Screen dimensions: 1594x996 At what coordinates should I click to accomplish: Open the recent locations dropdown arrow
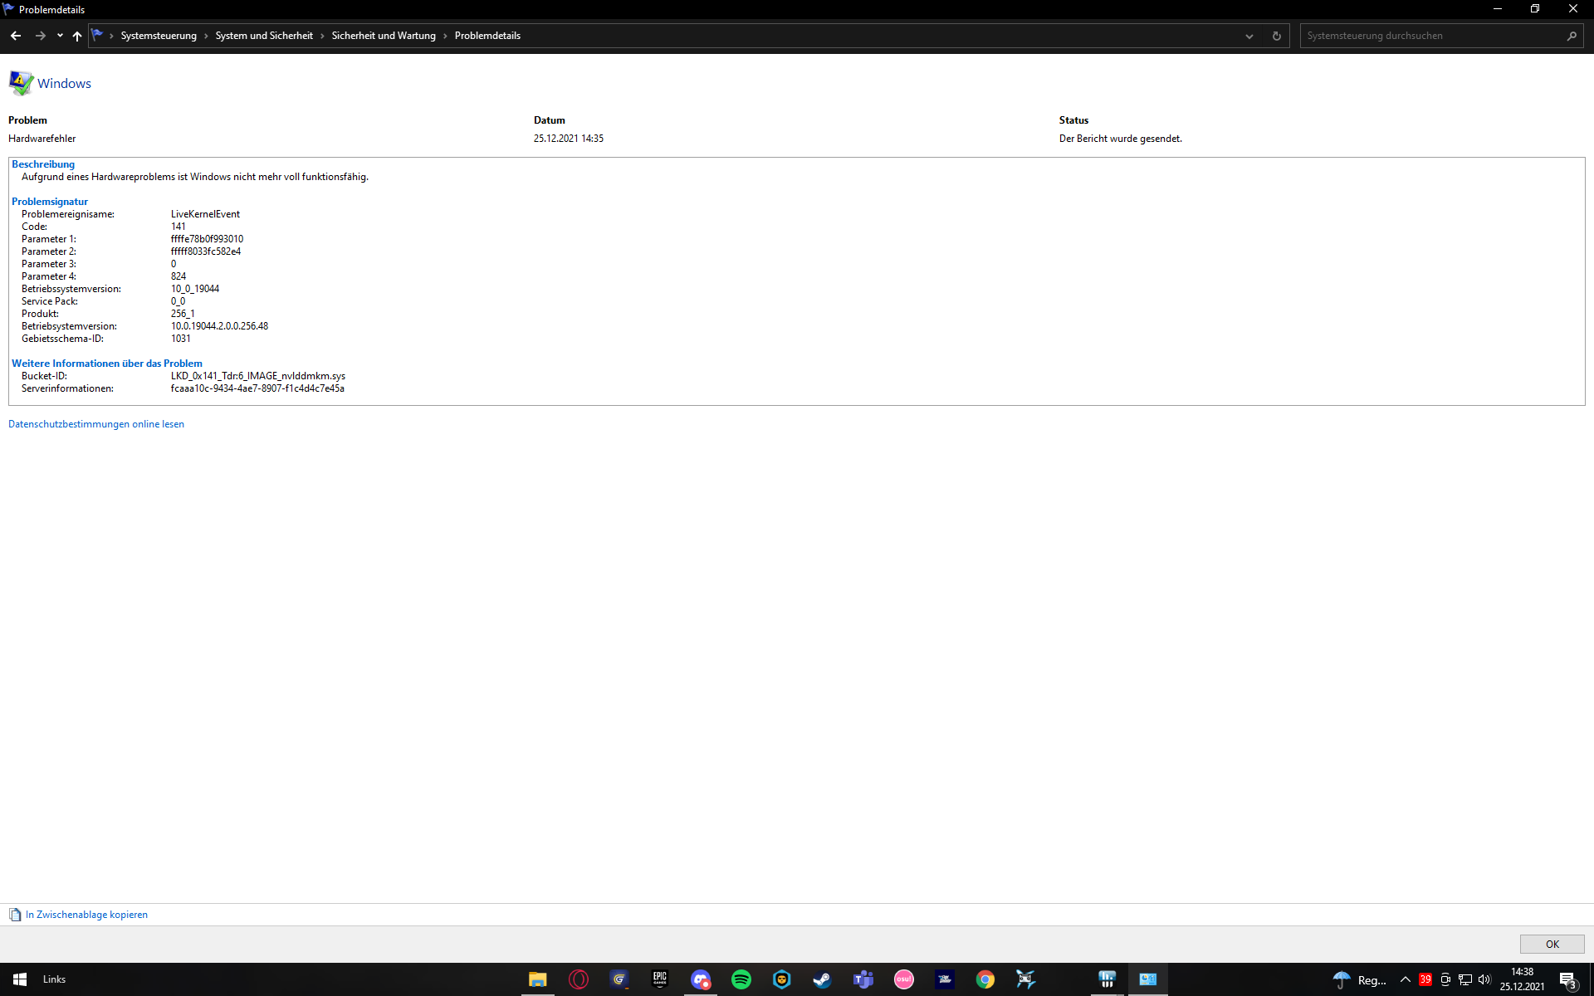pos(60,36)
